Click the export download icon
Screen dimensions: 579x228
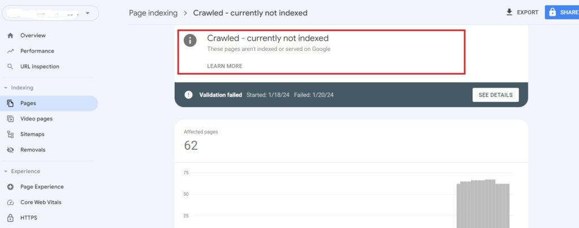click(509, 12)
